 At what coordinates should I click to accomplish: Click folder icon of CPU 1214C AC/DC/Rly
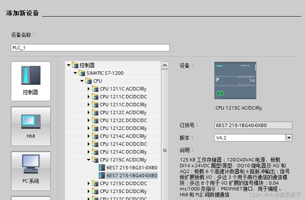[95, 136]
